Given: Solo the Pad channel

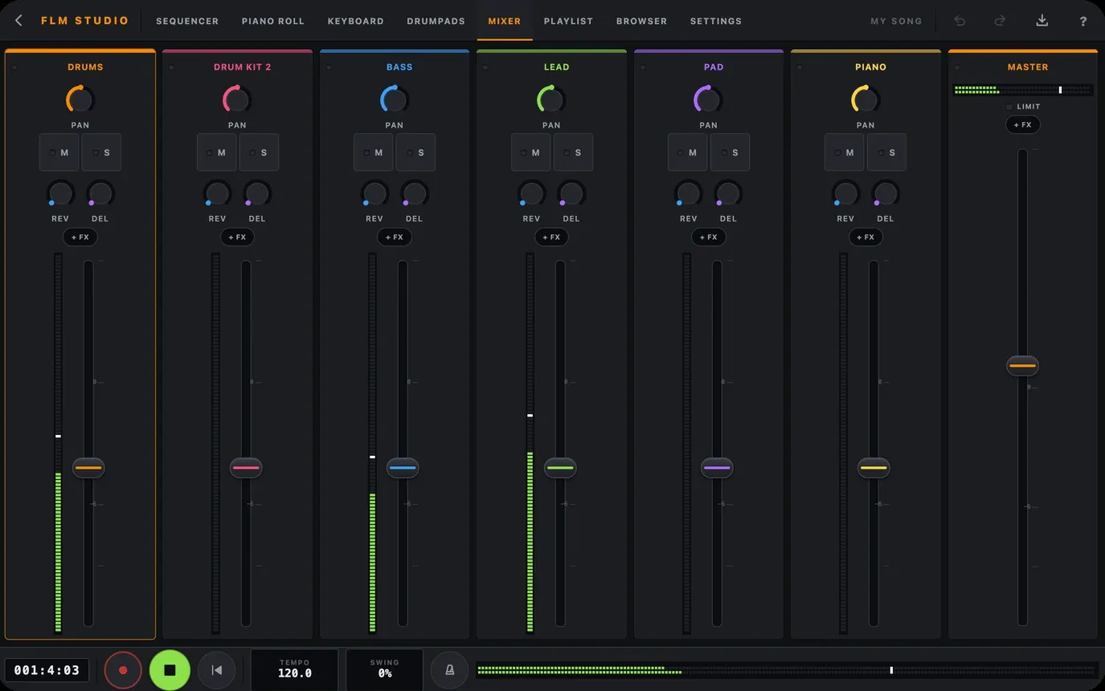Looking at the screenshot, I should point(730,152).
